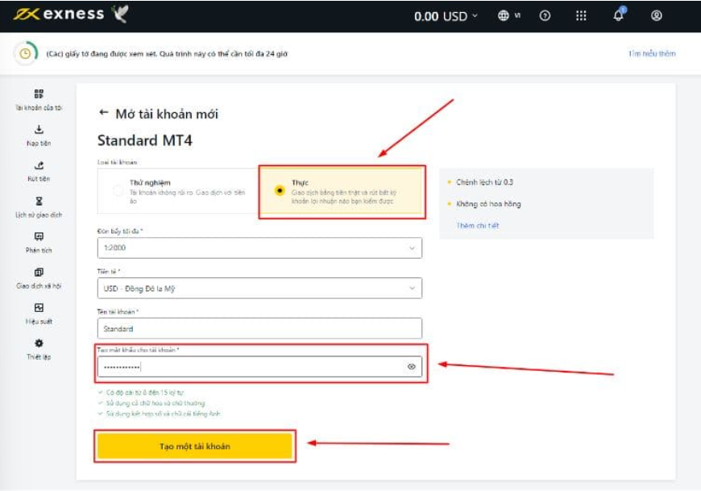
Task: Click the Tên tài khoản input field
Action: point(259,328)
